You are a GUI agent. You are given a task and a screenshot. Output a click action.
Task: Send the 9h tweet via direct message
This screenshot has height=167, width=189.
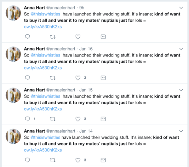[103, 37]
